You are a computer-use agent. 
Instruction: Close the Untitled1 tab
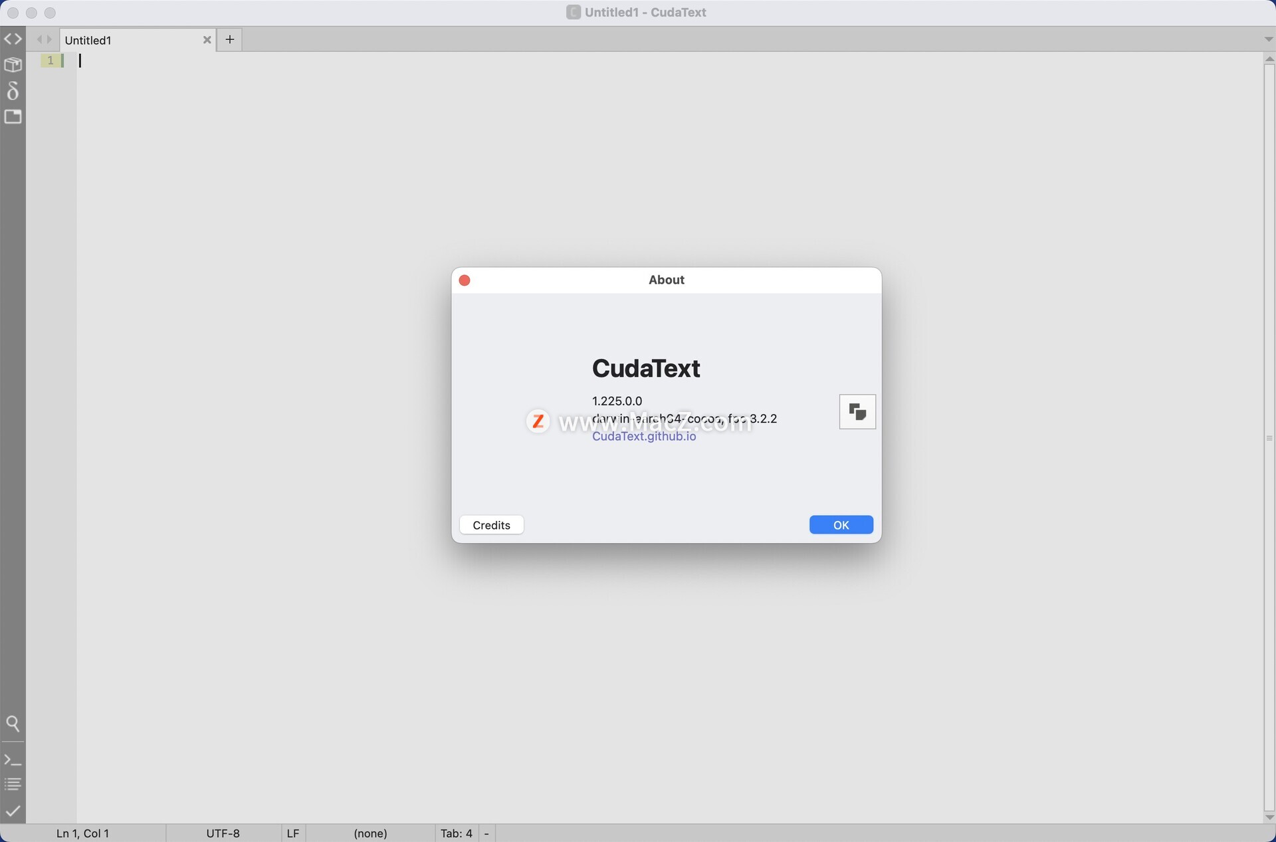[x=207, y=40]
